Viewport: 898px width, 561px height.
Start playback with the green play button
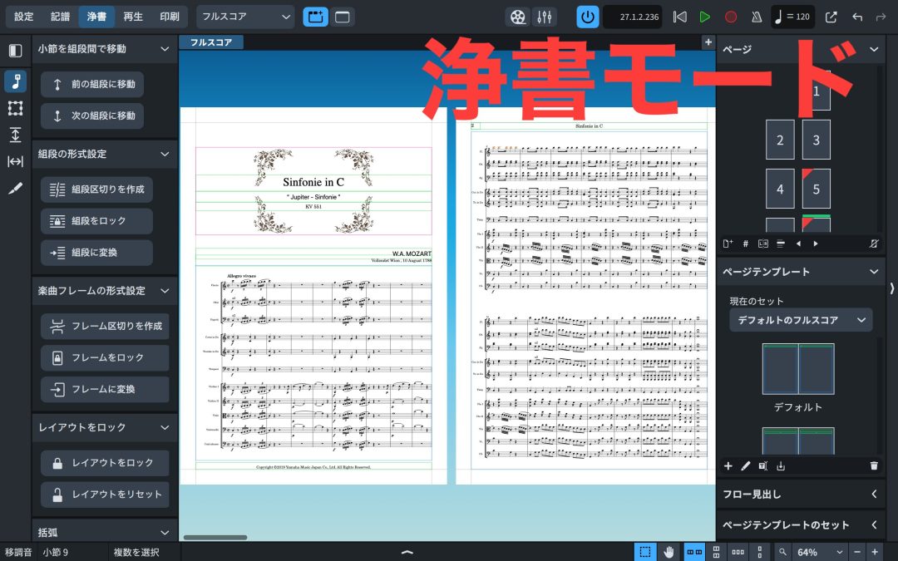(x=705, y=17)
